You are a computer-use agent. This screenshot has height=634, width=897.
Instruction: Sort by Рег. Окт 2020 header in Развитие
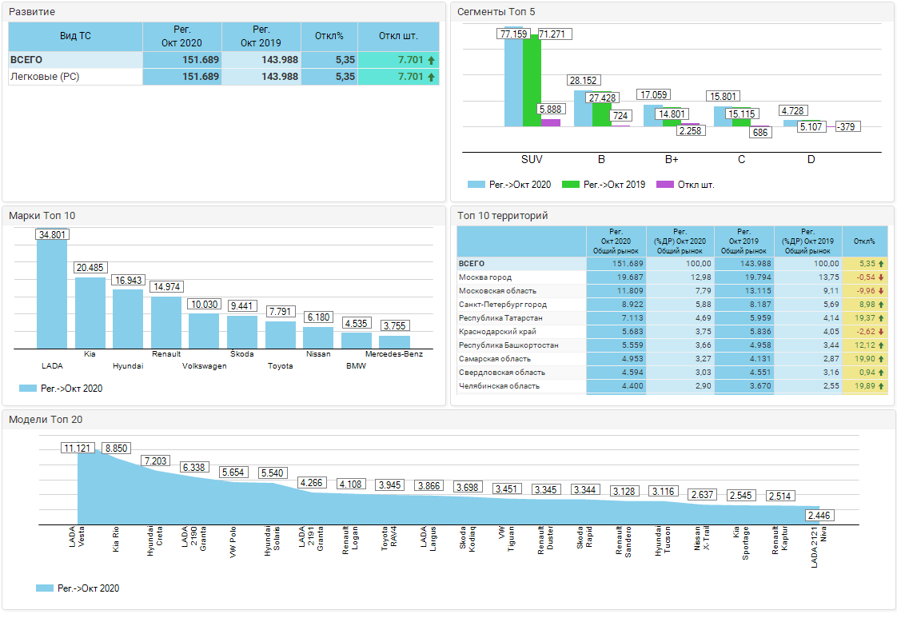182,36
